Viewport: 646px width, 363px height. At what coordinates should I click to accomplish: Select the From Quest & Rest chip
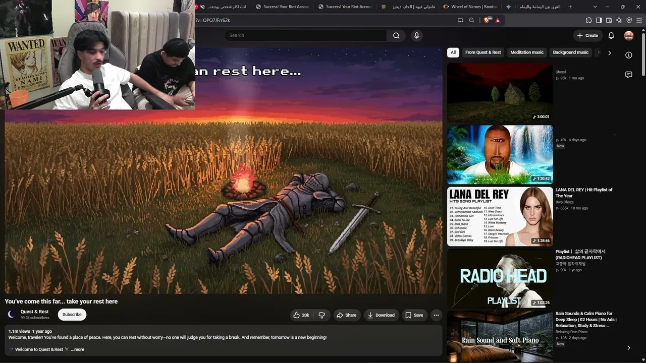pyautogui.click(x=483, y=52)
